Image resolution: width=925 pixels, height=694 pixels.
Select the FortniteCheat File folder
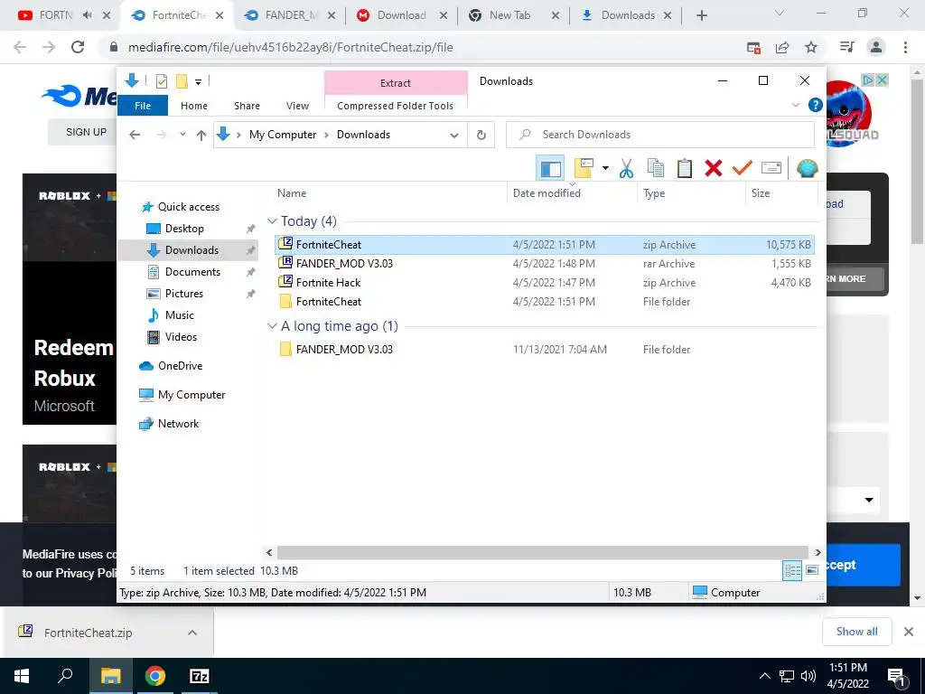[545, 301]
